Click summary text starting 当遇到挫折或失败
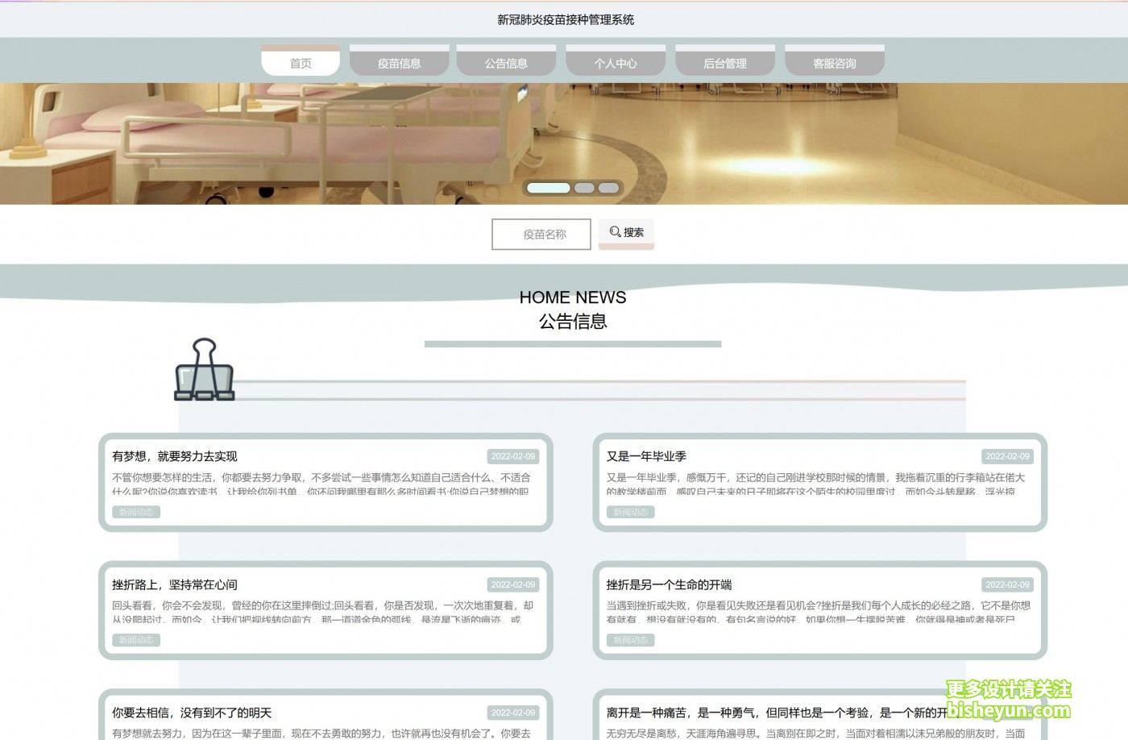This screenshot has width=1128, height=740. [819, 612]
